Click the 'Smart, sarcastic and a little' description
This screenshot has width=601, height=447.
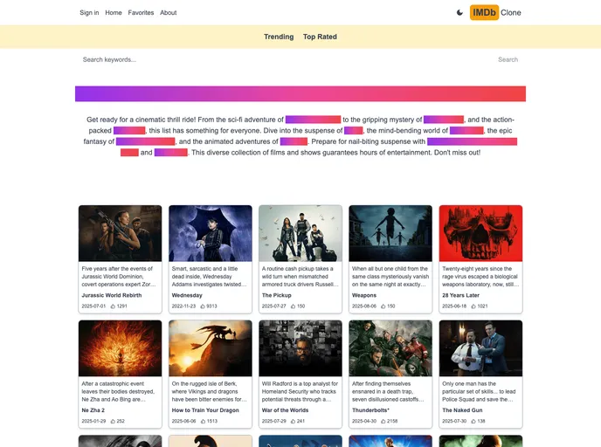(x=210, y=277)
